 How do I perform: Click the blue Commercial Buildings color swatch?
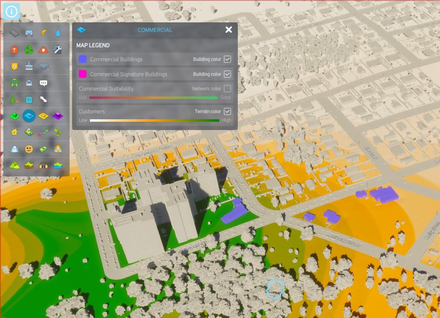pyautogui.click(x=82, y=59)
